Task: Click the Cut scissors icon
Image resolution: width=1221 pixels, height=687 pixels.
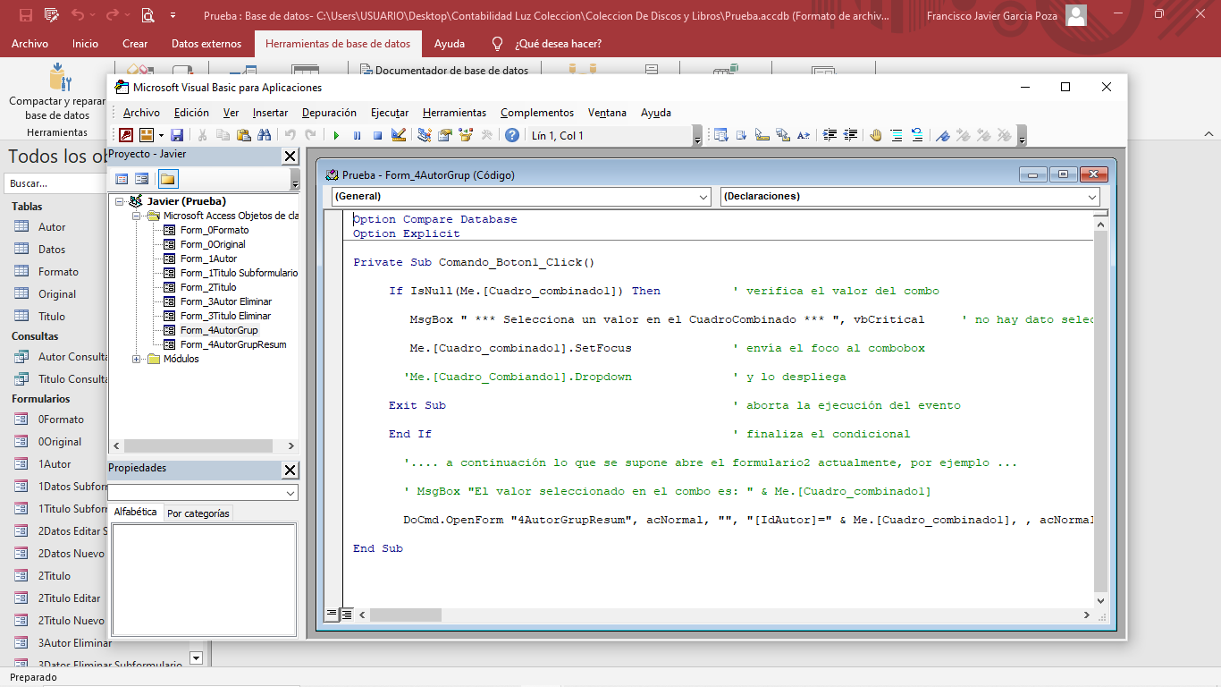Action: coord(203,135)
